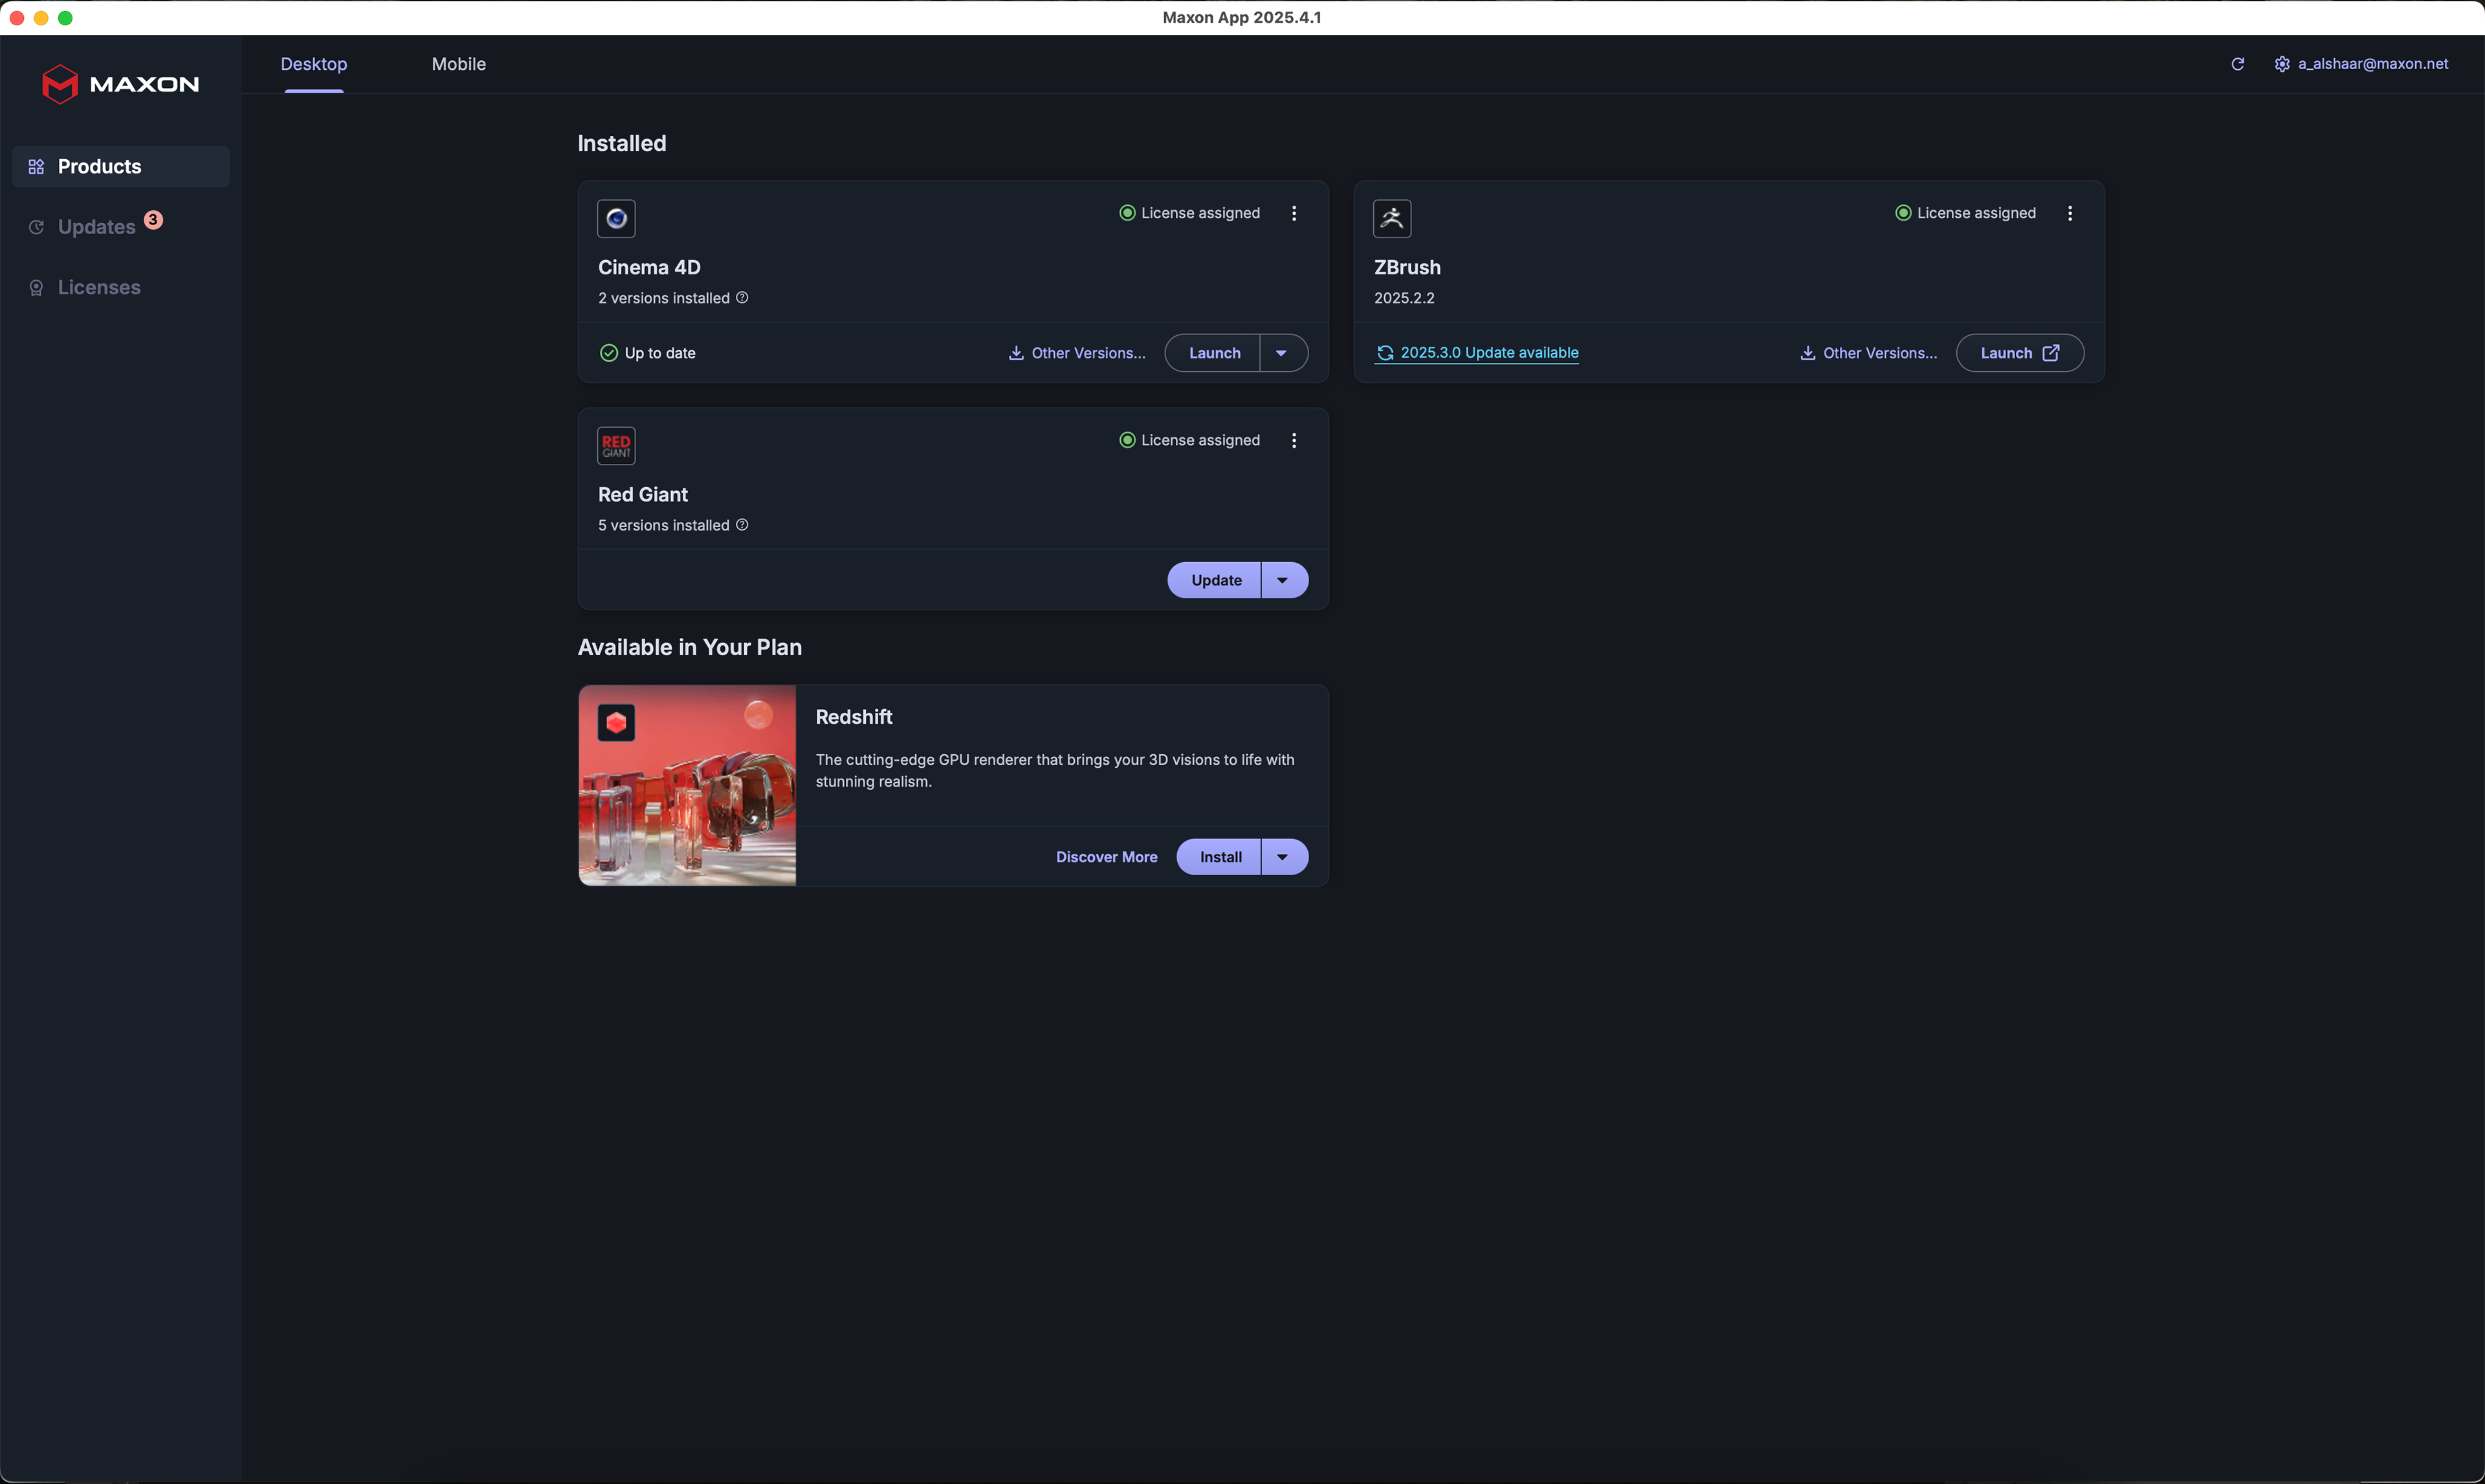Launch ZBrush
The image size is (2485, 1484).
coord(2020,353)
